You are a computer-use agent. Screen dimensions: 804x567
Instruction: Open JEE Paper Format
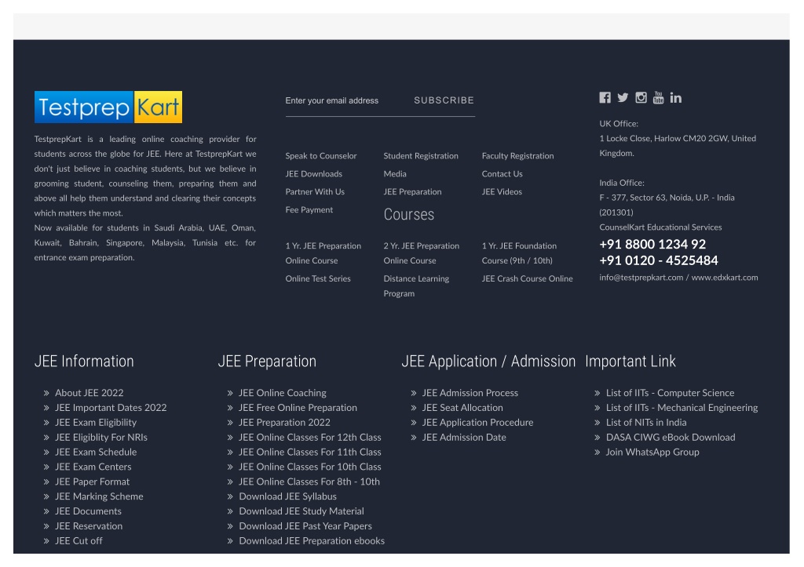93,482
